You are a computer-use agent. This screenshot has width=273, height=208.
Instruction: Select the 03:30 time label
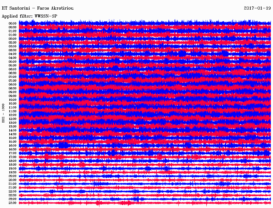point(13,50)
